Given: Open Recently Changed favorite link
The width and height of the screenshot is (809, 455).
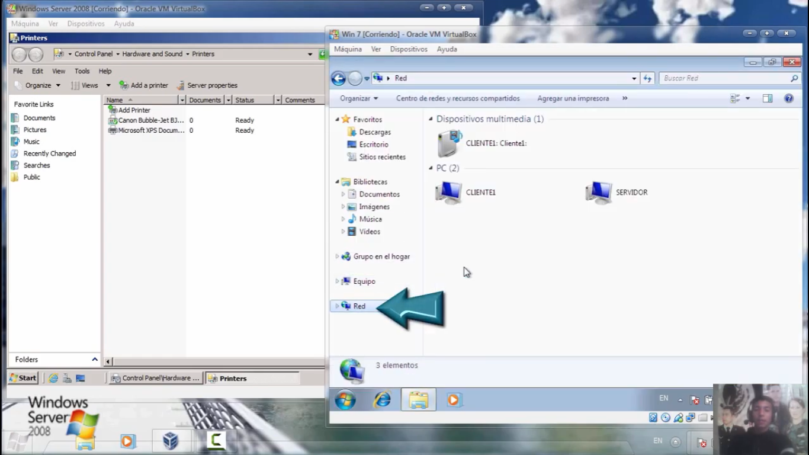Looking at the screenshot, I should tap(50, 153).
